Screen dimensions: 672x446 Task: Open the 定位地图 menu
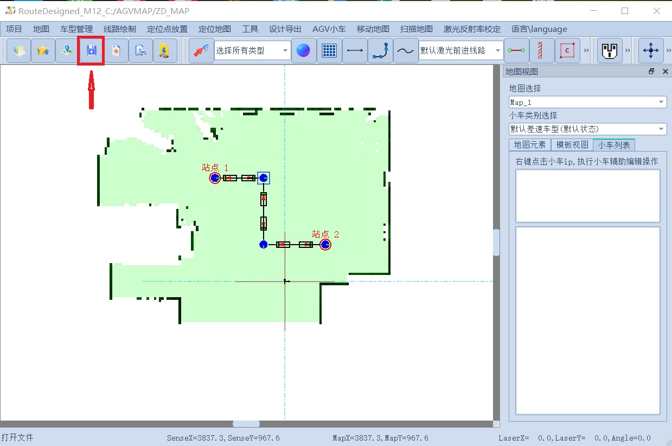coord(215,29)
